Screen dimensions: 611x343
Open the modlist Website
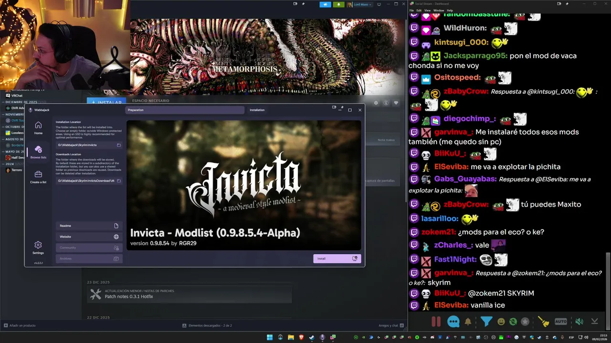pyautogui.click(x=89, y=237)
